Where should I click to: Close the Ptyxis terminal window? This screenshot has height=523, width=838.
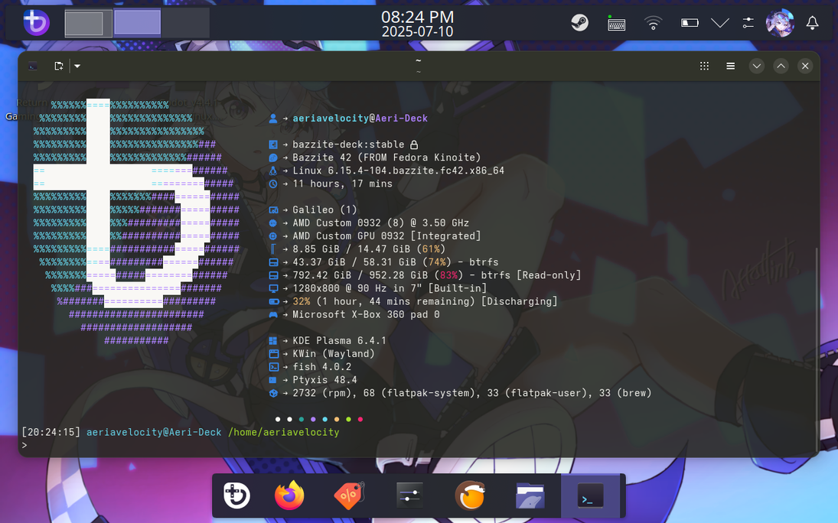(x=805, y=67)
